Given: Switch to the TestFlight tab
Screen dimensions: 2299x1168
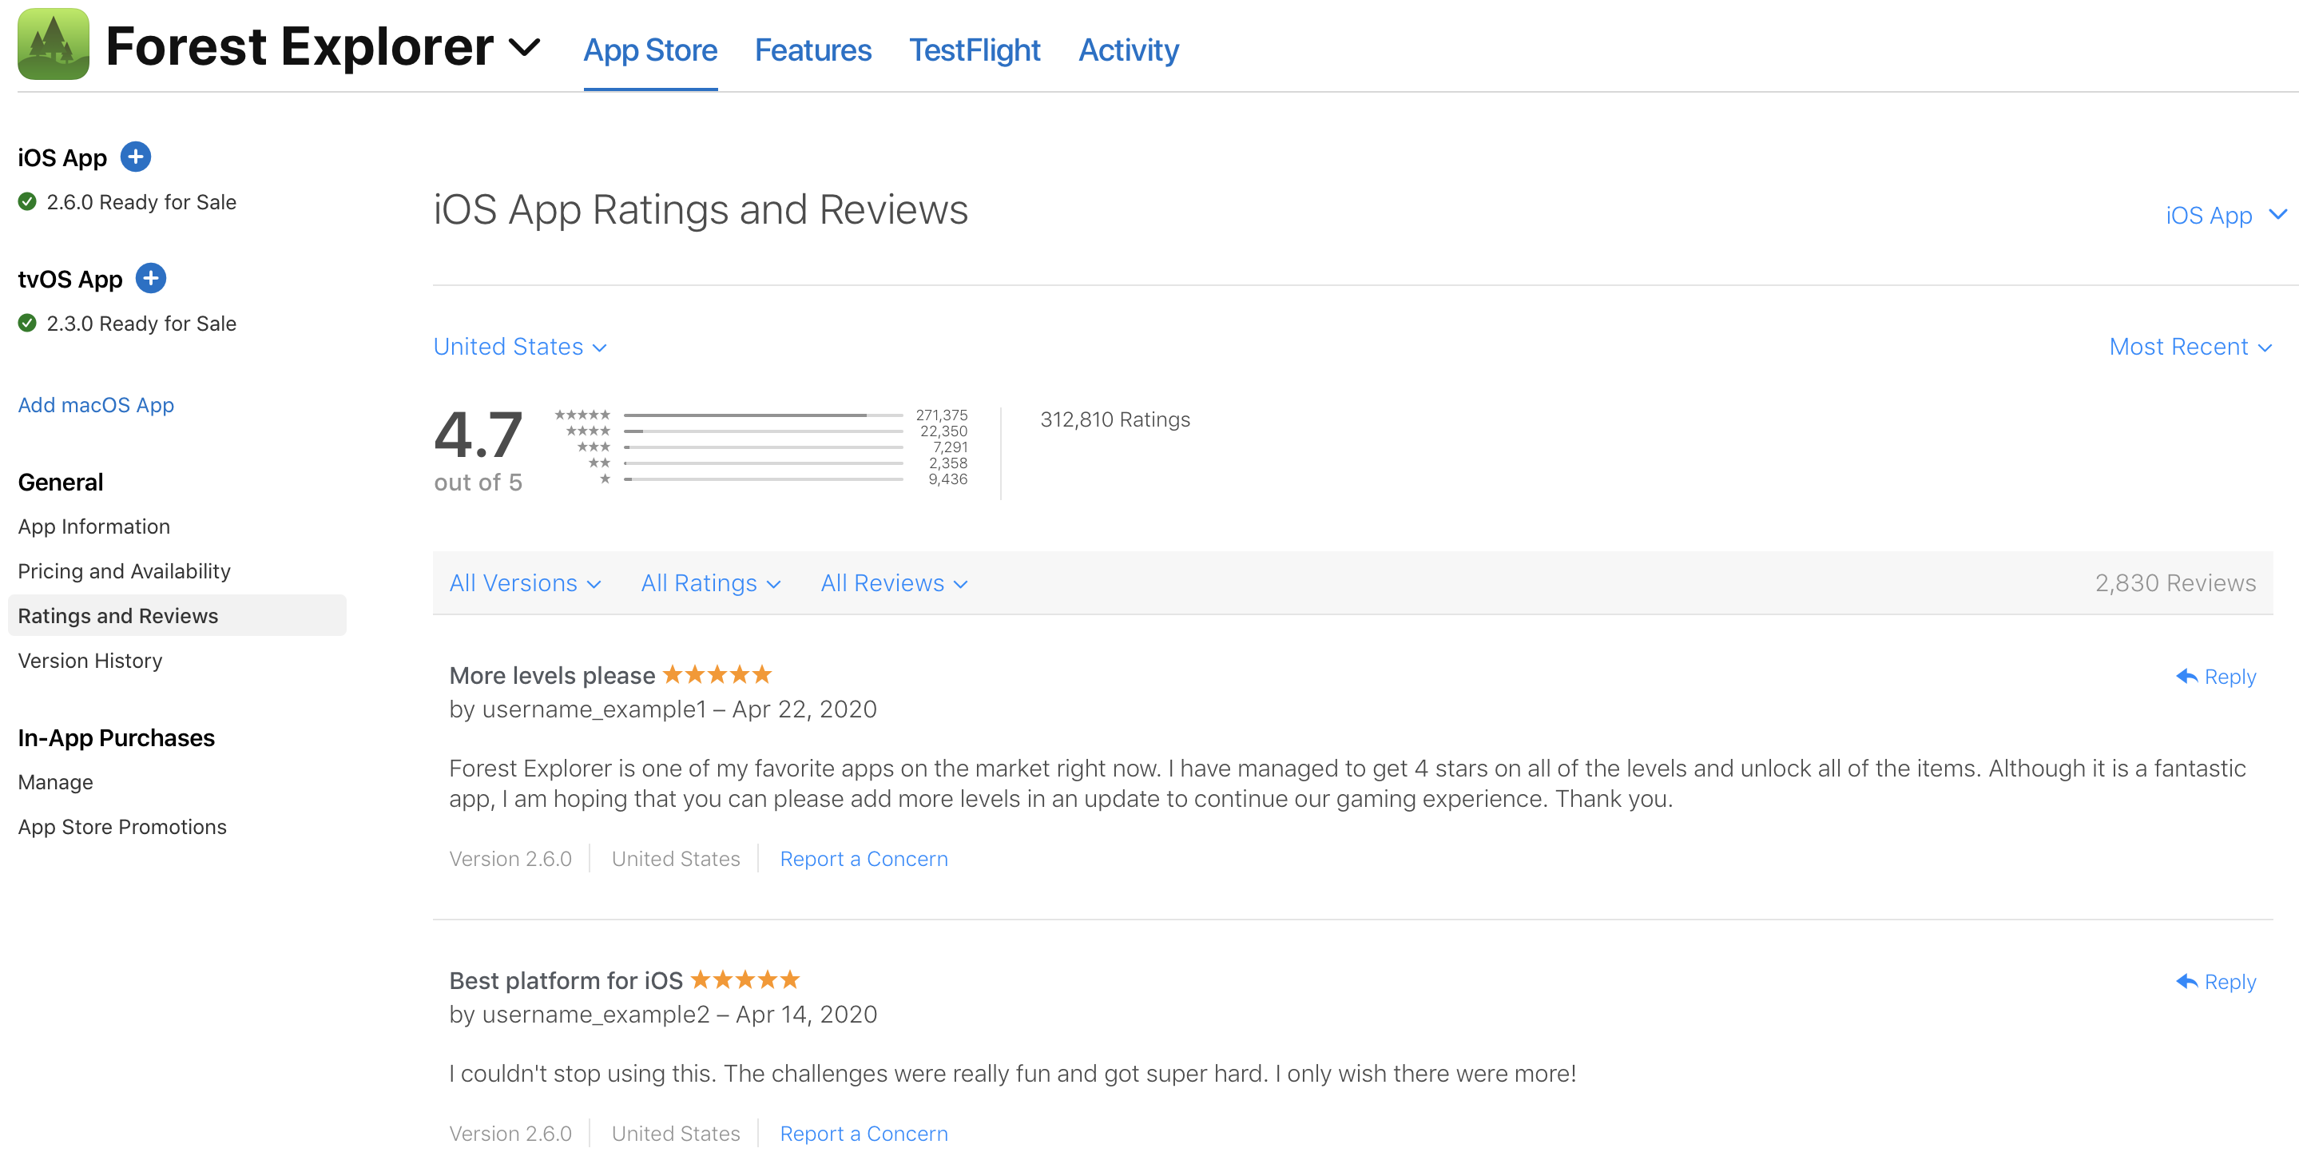Looking at the screenshot, I should tap(974, 50).
